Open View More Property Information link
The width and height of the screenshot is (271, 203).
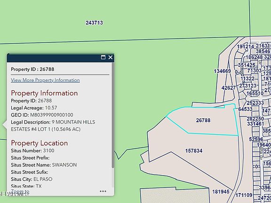pyautogui.click(x=45, y=80)
